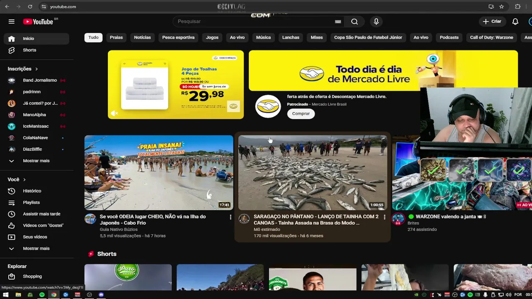Select Call of Duty: Warzone chip
The height and width of the screenshot is (299, 532).
[492, 37]
